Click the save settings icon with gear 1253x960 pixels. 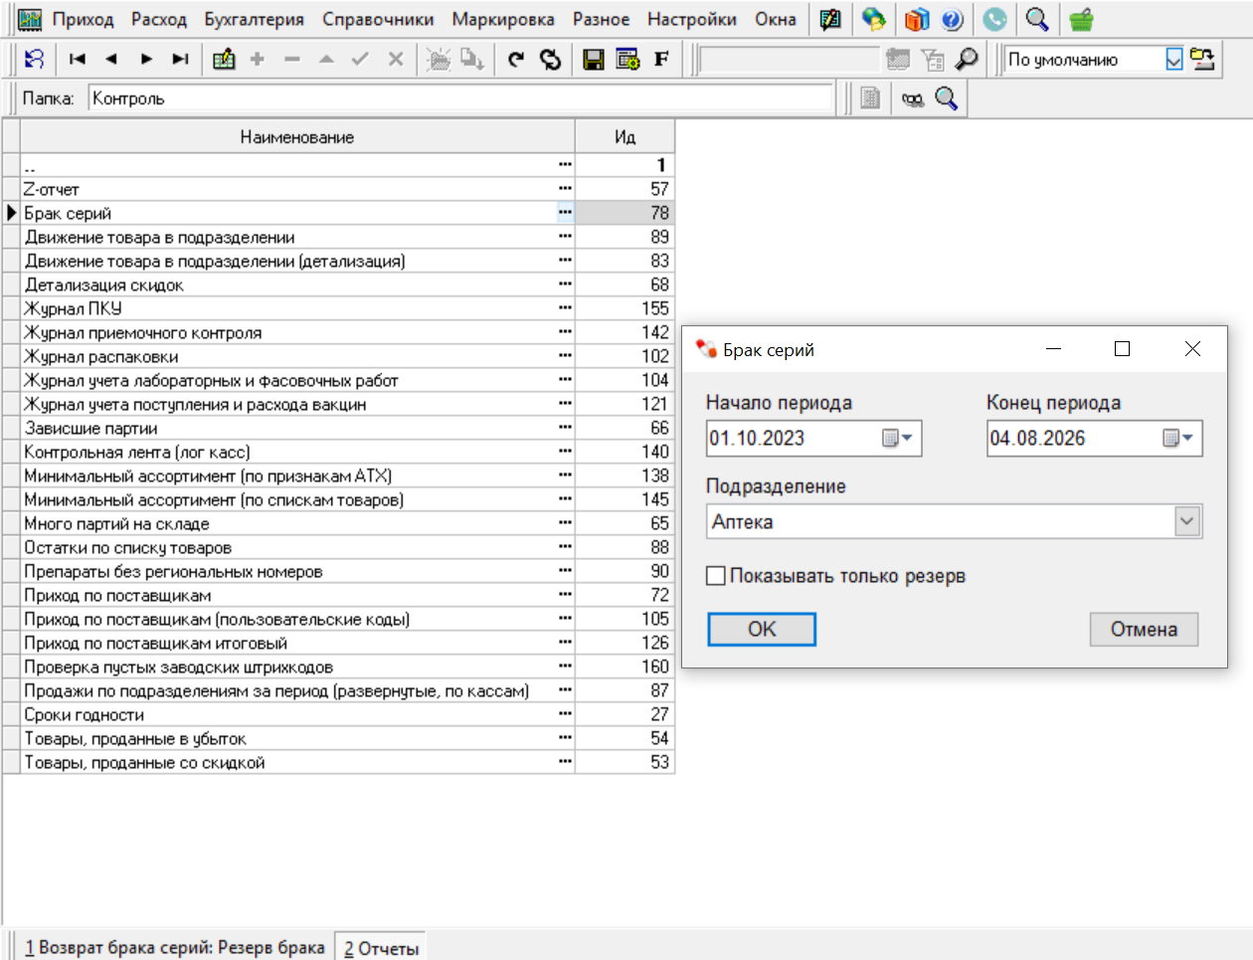click(x=627, y=60)
